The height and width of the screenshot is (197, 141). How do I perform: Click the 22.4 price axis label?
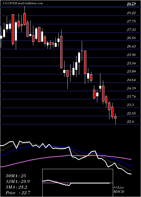[x=130, y=122]
